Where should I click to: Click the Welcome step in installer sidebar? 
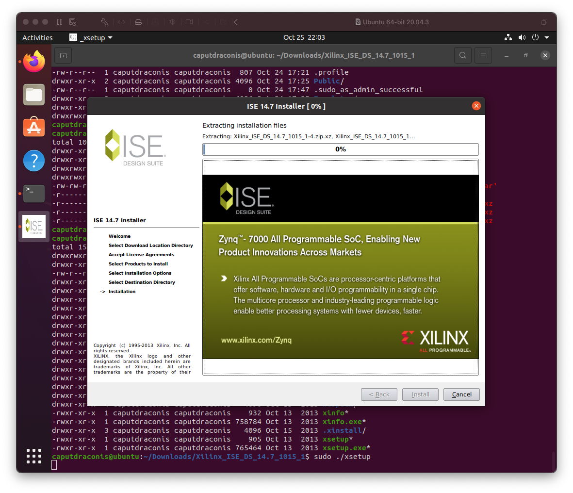pos(119,236)
